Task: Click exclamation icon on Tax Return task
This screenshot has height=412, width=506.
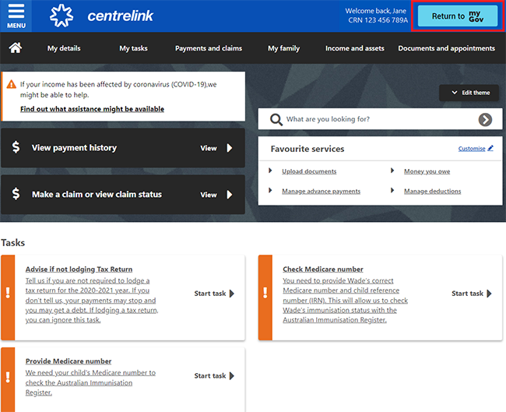Action: coord(8,293)
